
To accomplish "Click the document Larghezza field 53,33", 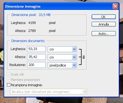I will [36, 49].
